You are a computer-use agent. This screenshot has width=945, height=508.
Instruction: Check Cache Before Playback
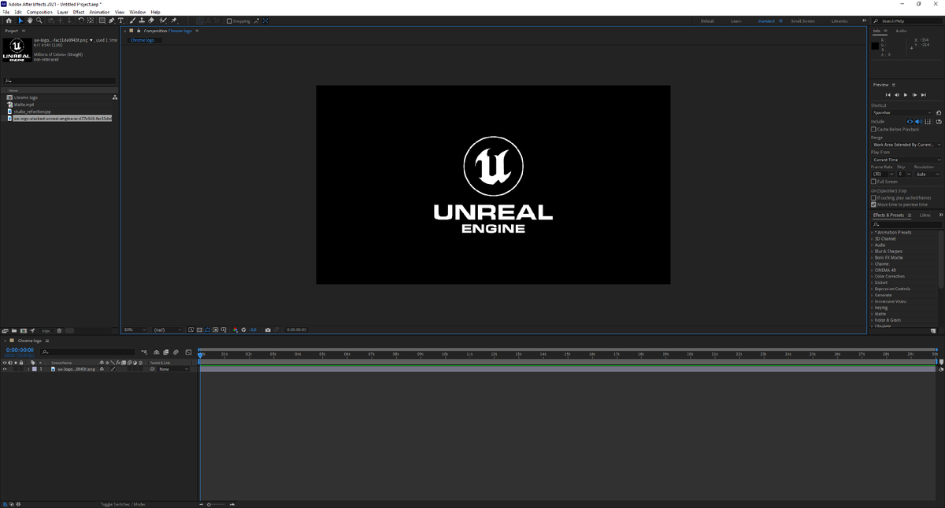pos(873,129)
